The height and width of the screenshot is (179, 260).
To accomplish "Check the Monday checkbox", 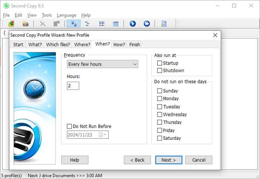I will (x=160, y=99).
